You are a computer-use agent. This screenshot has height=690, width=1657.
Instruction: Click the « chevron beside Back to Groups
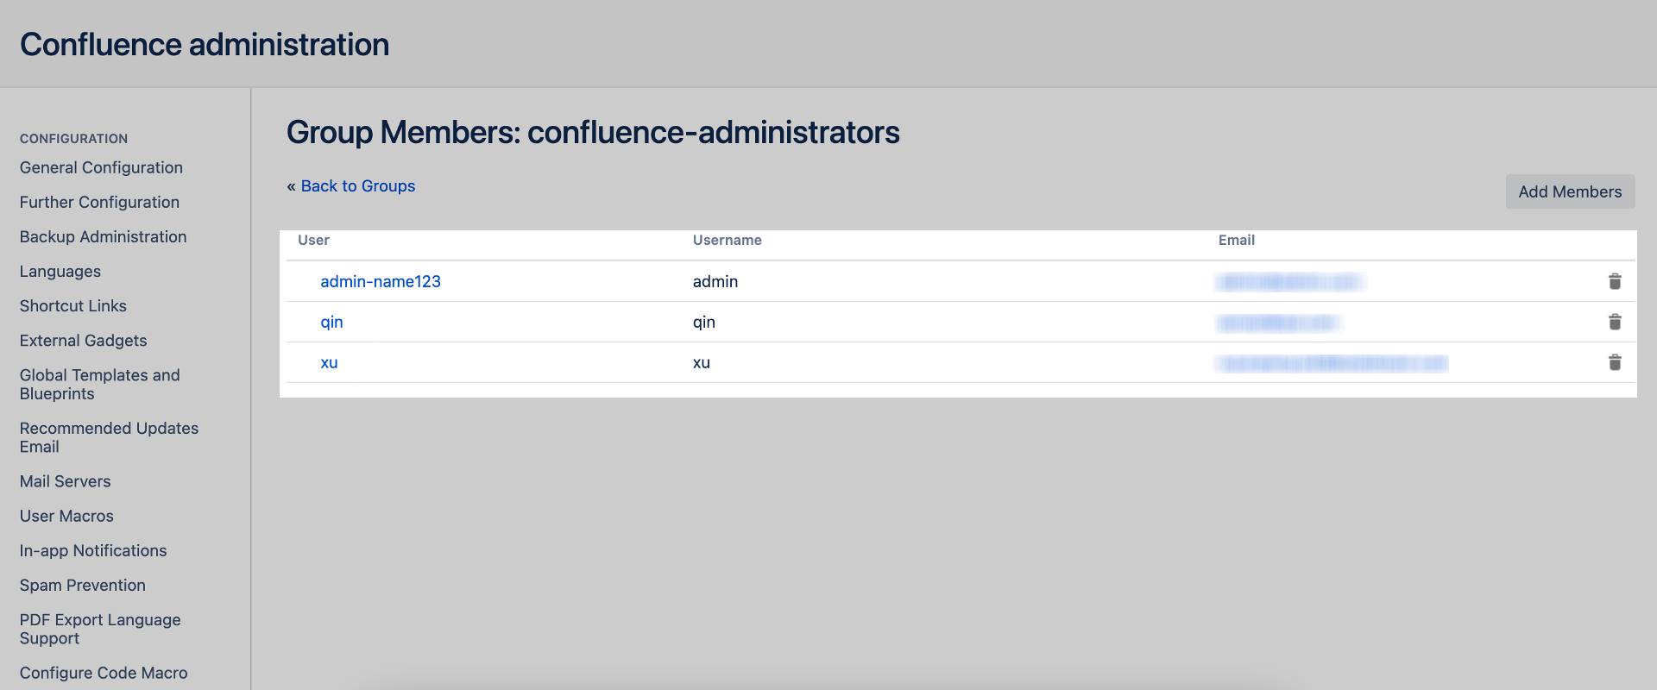point(290,185)
